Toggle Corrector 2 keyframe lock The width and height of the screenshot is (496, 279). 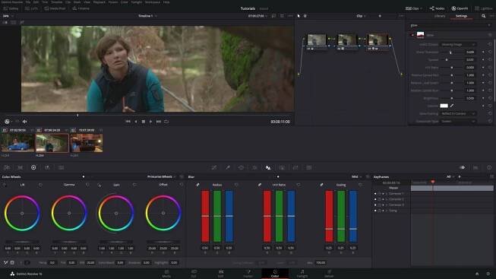(x=379, y=199)
